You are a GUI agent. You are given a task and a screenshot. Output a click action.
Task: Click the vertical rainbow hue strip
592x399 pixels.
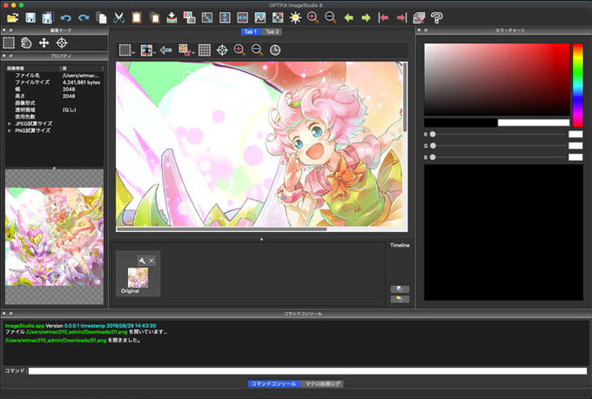[577, 84]
